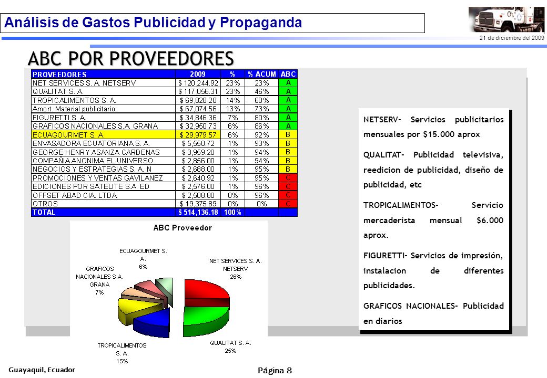This screenshot has width=547, height=378.
Task: Click amount '$ 120,244.92'
Action: [198, 83]
